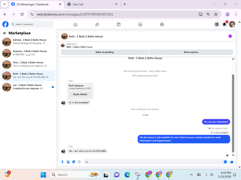Open the Bryanna - 2 Beds 2 Baths House chat
This screenshot has width=241, height=180.
[28, 53]
